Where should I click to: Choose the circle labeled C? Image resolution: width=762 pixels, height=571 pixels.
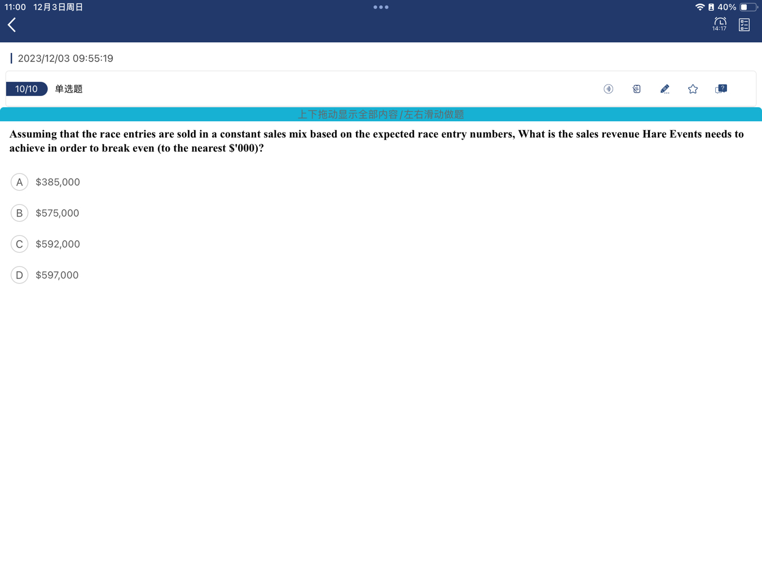click(19, 244)
